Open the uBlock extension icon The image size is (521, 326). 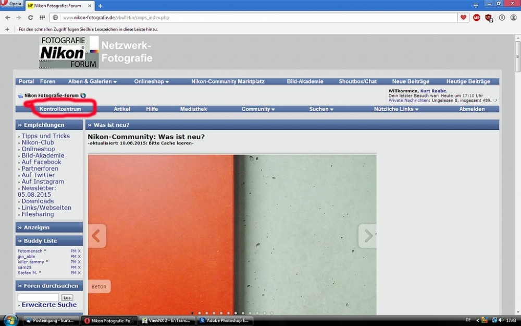tap(489, 18)
